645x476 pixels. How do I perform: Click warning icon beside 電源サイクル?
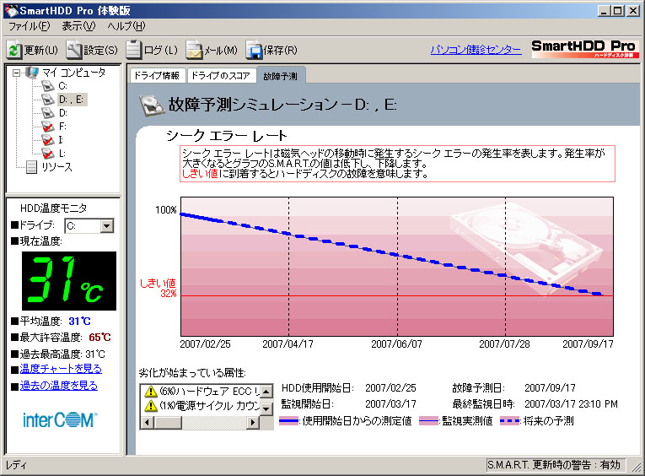(151, 406)
